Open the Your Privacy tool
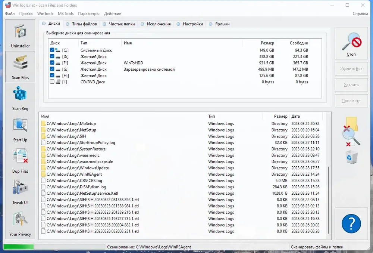Image resolution: width=373 pixels, height=253 pixels. pos(20,223)
